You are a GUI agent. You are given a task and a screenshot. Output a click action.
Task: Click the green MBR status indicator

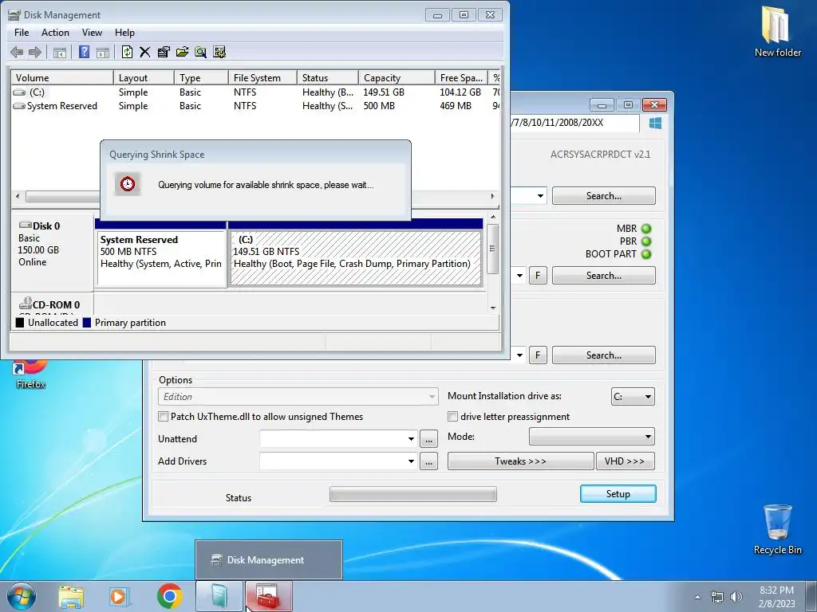[646, 229]
